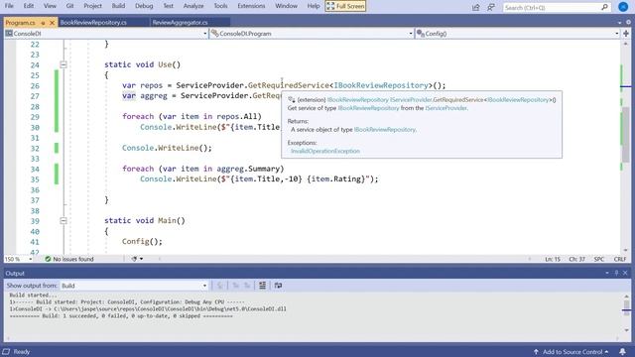Open the code cleanup dropdown arrow
The image size is (635, 357).
[x=141, y=259]
